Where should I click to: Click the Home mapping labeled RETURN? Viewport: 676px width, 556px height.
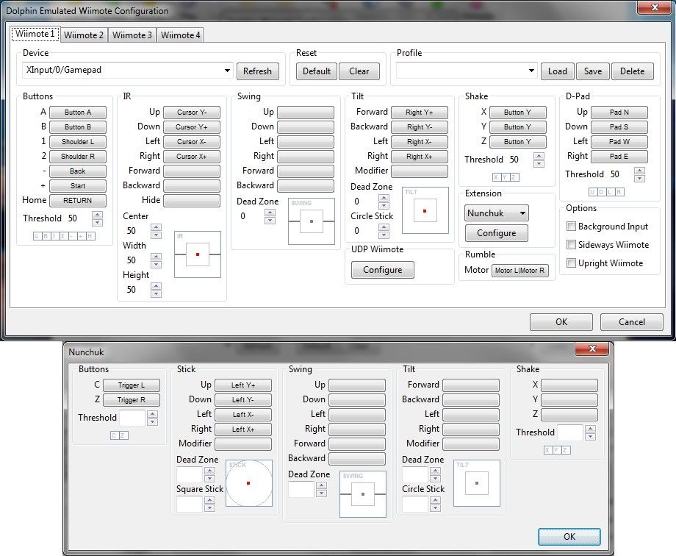click(x=78, y=200)
